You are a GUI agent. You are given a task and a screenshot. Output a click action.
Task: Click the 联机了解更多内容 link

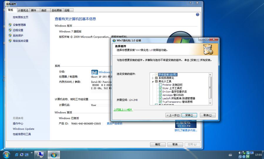[x=186, y=130]
